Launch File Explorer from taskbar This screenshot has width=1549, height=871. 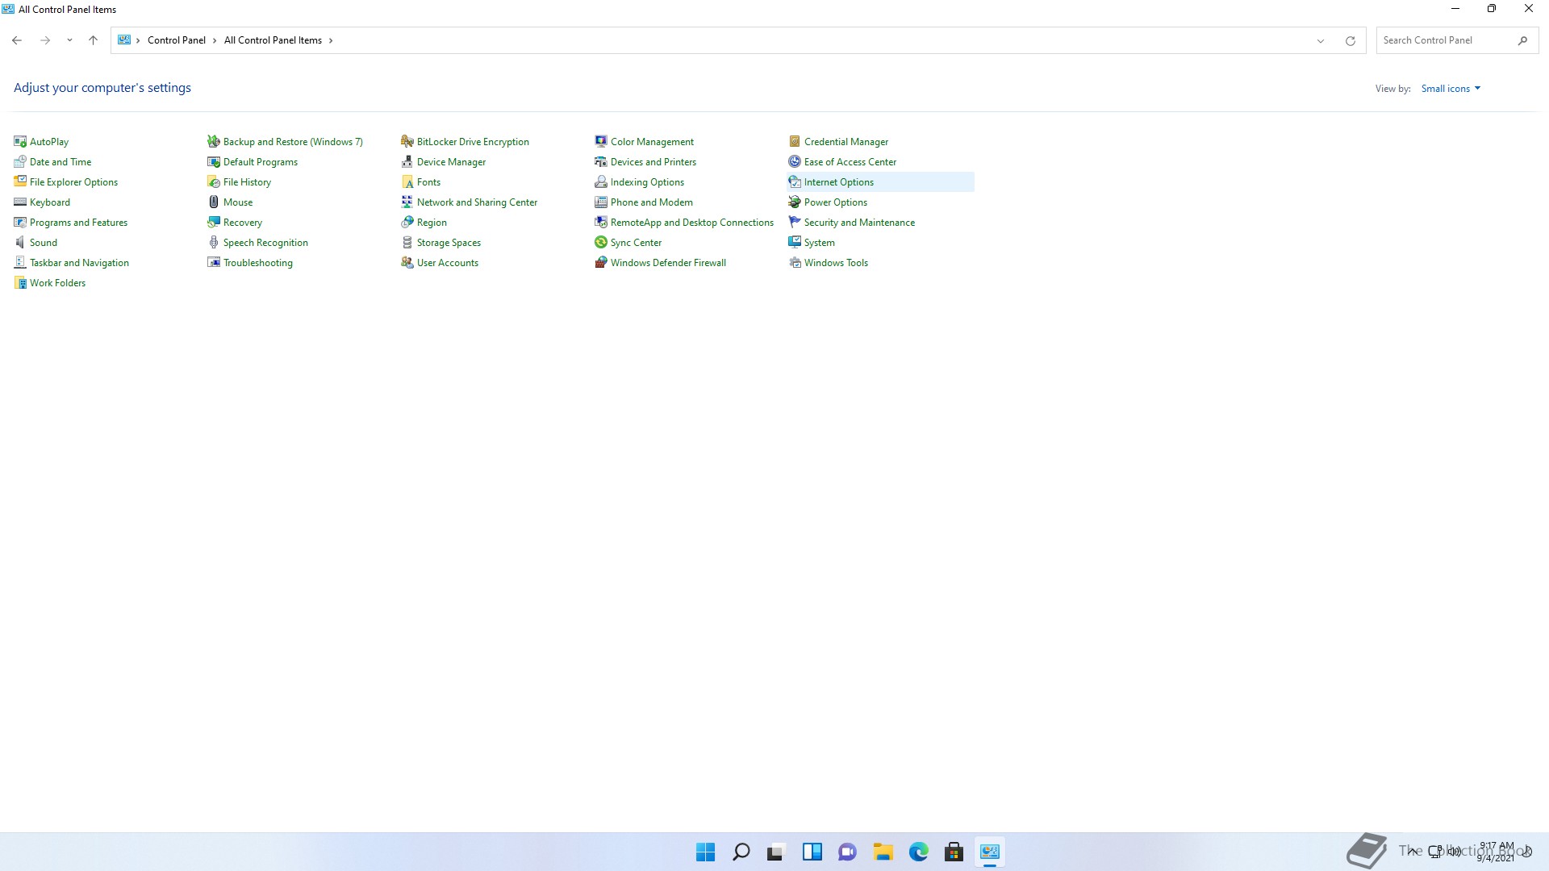tap(883, 852)
